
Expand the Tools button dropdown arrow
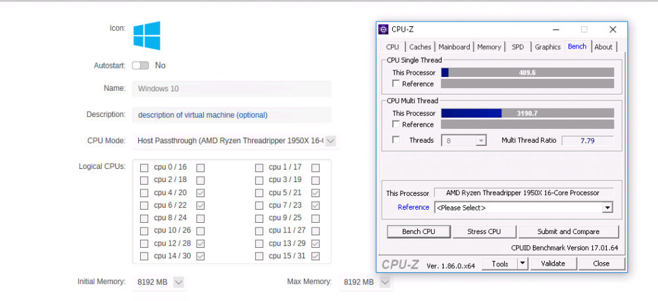point(522,264)
